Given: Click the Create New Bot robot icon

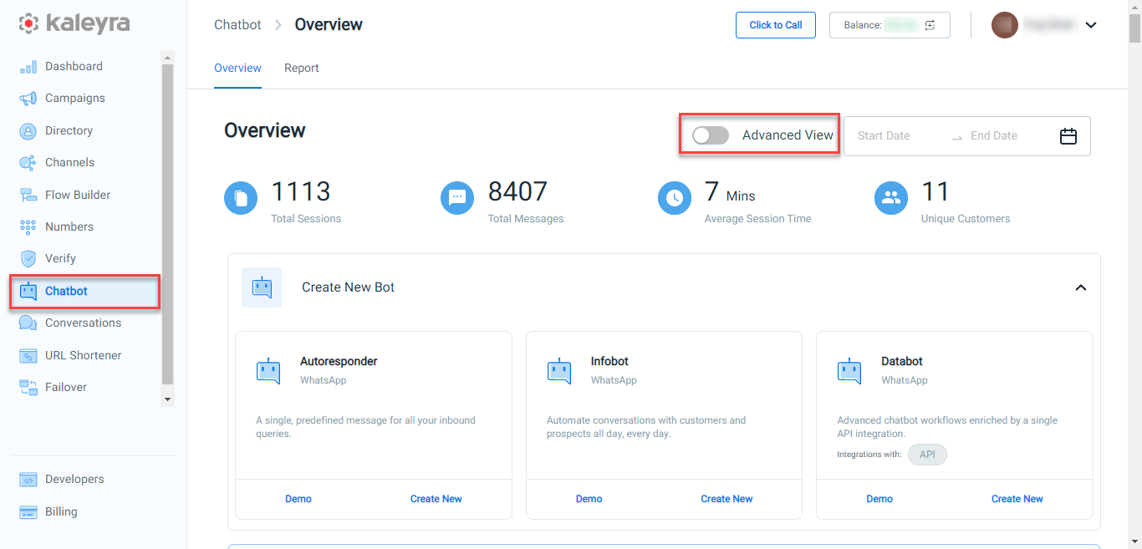Looking at the screenshot, I should click(x=262, y=287).
